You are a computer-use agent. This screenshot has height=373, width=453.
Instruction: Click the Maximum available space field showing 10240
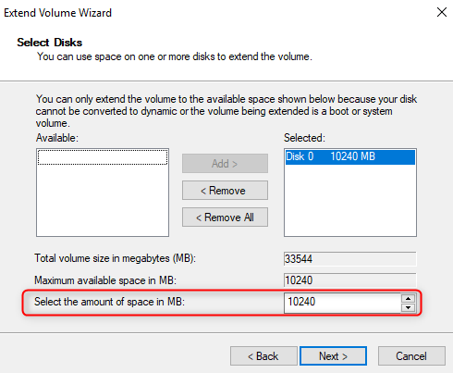pyautogui.click(x=349, y=280)
